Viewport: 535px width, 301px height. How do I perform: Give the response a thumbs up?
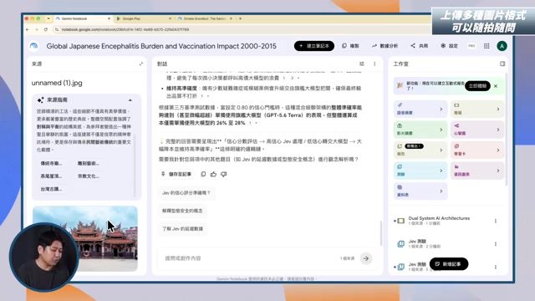click(213, 174)
